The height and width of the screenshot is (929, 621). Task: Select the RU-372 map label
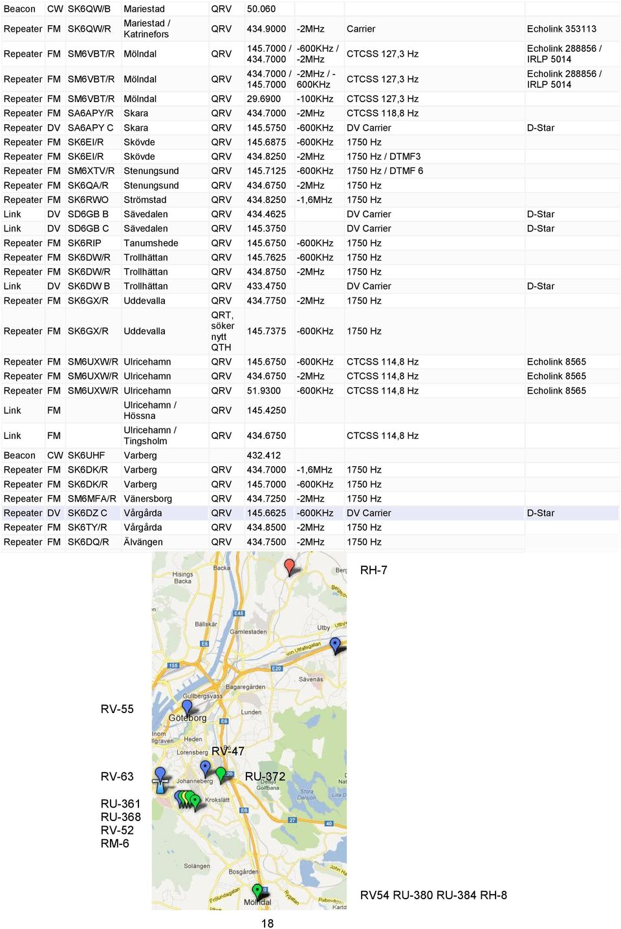coord(265,776)
